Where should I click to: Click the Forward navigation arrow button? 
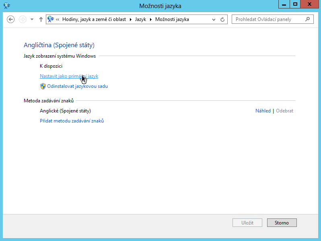[x=23, y=19]
